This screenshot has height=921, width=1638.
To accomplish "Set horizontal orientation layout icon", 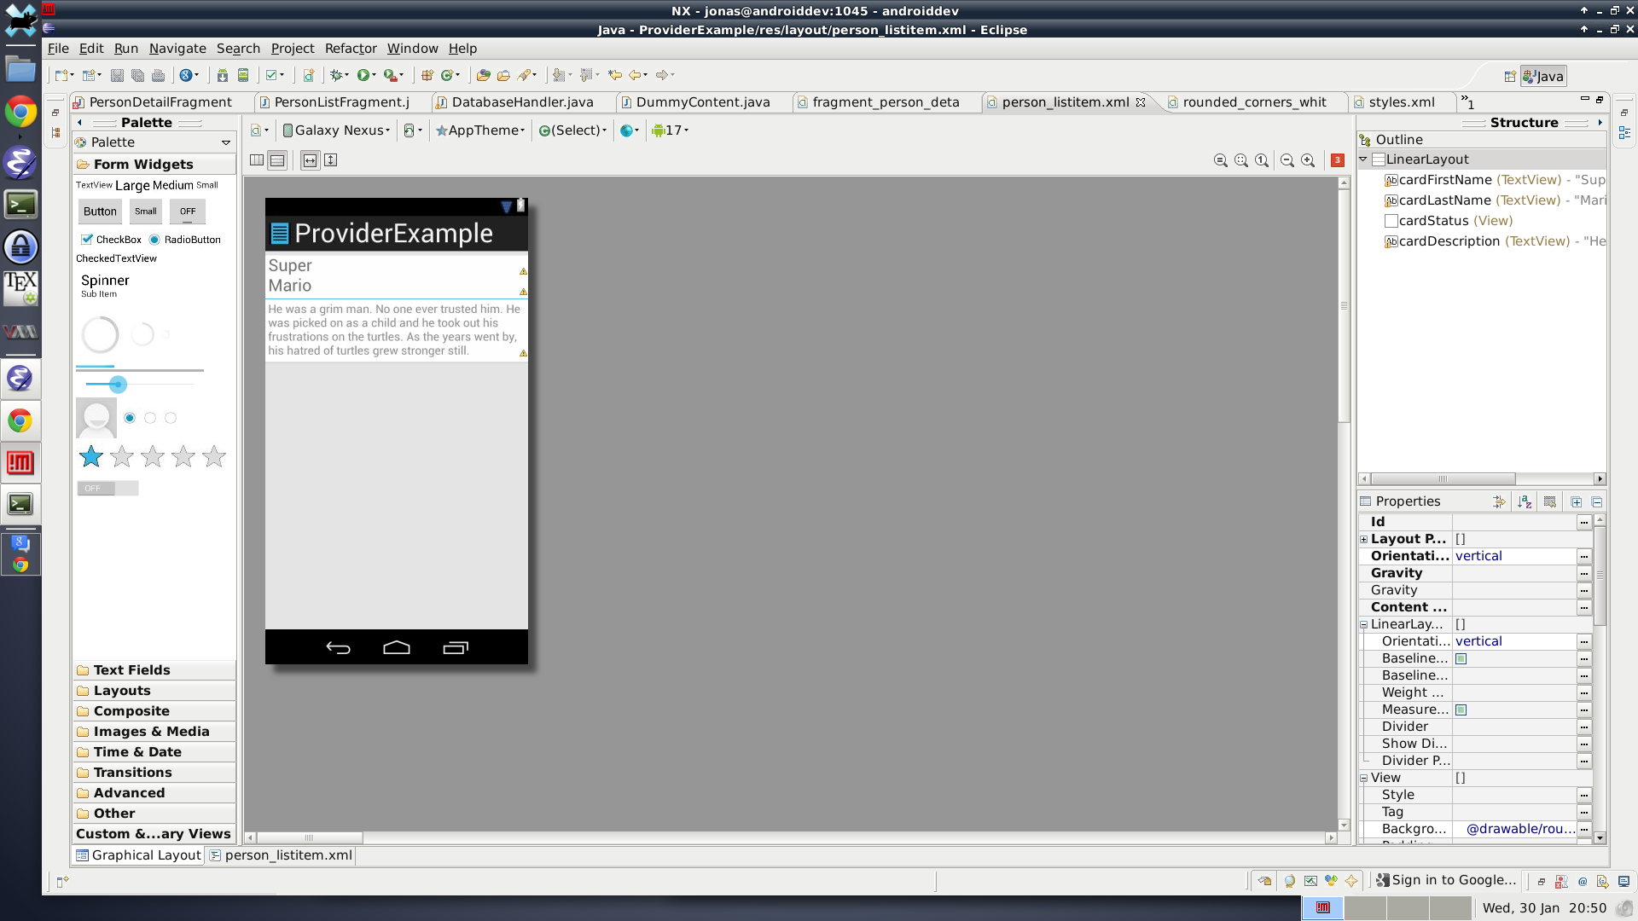I will click(x=257, y=160).
